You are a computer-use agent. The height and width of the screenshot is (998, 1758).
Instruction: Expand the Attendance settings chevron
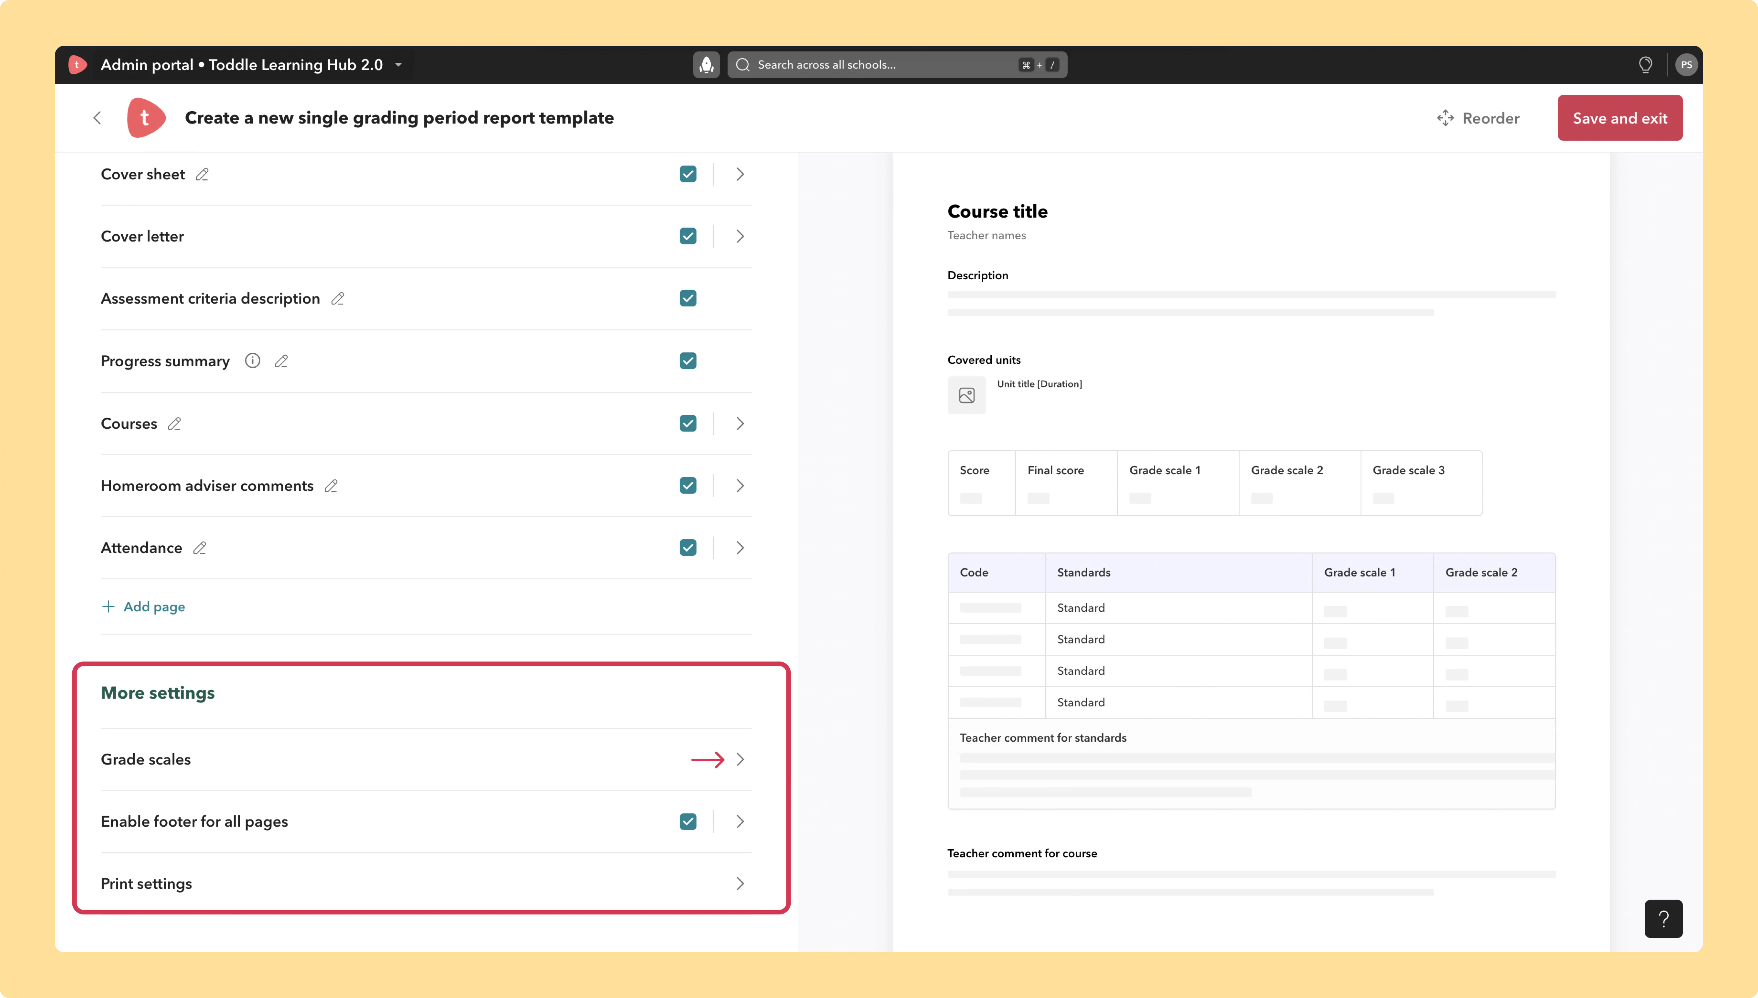click(740, 548)
